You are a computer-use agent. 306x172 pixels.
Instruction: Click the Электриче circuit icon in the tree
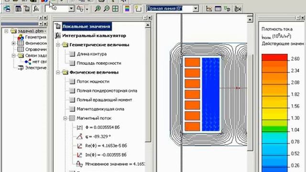click(21, 68)
